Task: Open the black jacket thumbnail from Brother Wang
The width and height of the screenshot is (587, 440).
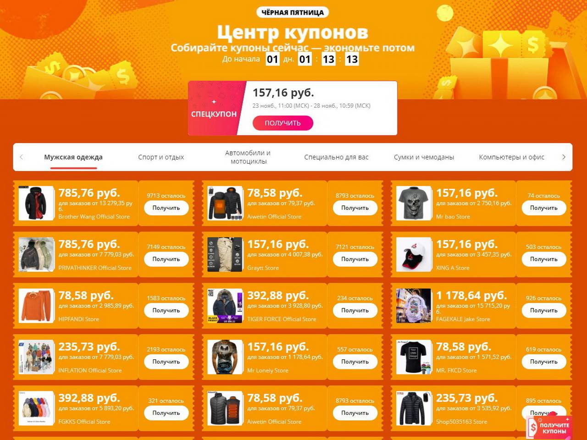Action: coord(36,203)
